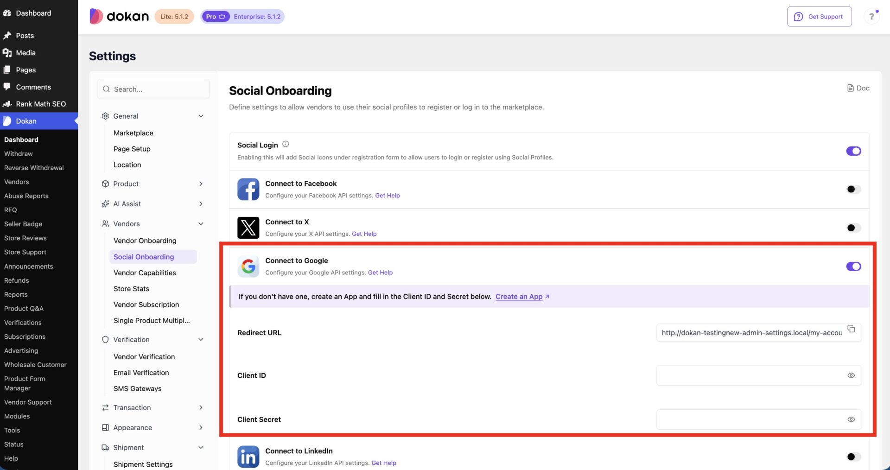The image size is (890, 470).
Task: Turn off the Connect to Google toggle
Action: tap(853, 266)
